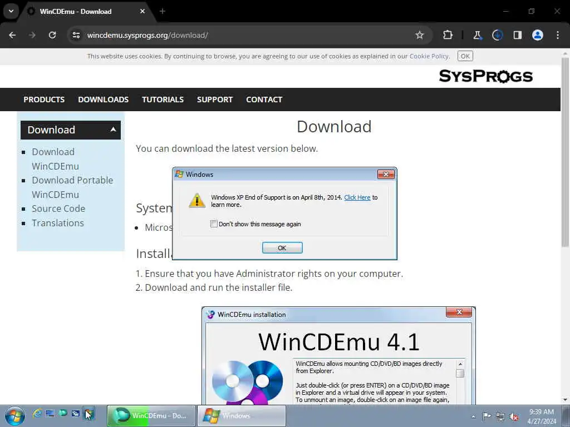Launch Internet Explorer from quick launch
The image size is (570, 427).
pos(37,413)
